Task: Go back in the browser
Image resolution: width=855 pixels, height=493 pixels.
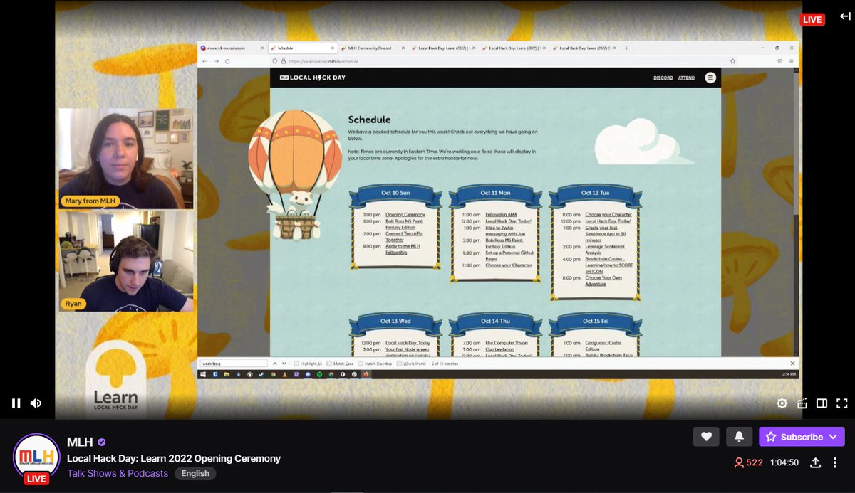Action: 205,61
